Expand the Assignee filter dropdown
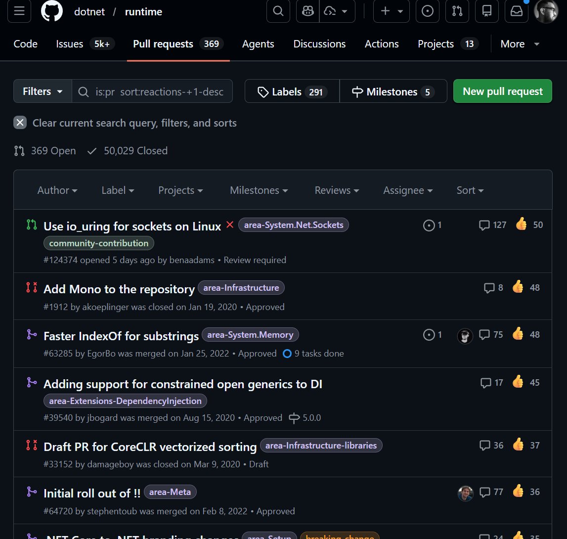The width and height of the screenshot is (567, 539). tap(408, 190)
